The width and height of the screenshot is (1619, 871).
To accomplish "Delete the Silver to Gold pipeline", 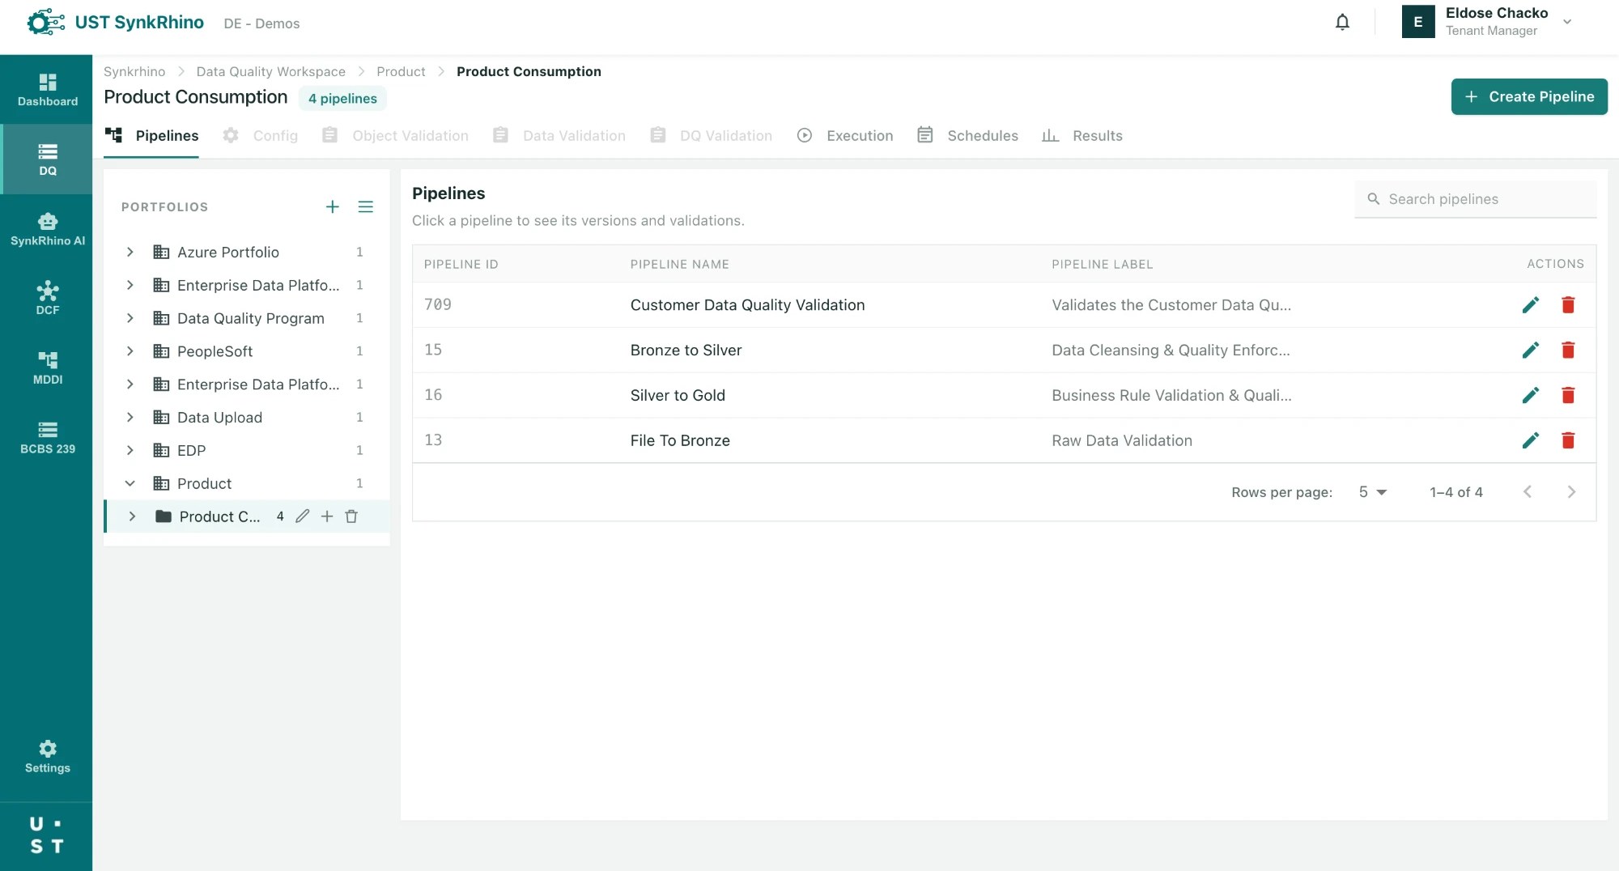I will (1568, 396).
